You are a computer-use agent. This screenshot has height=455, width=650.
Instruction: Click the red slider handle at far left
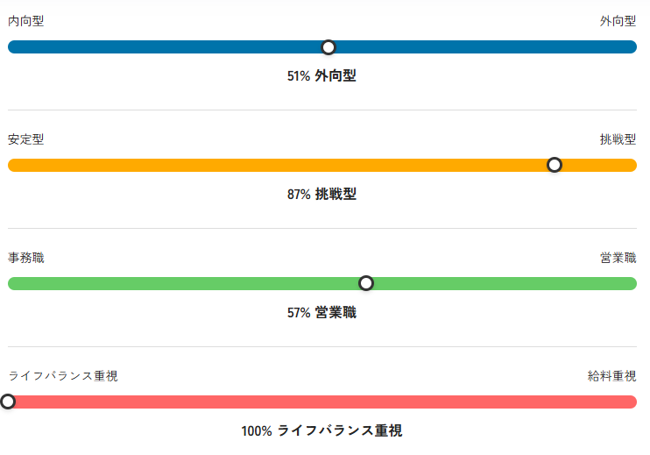[x=8, y=402]
